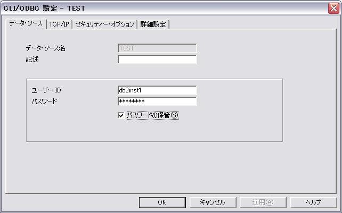Screen dimensions: 342x213
Task: Click the greyed-out TEST data source name field
Action: coord(157,48)
